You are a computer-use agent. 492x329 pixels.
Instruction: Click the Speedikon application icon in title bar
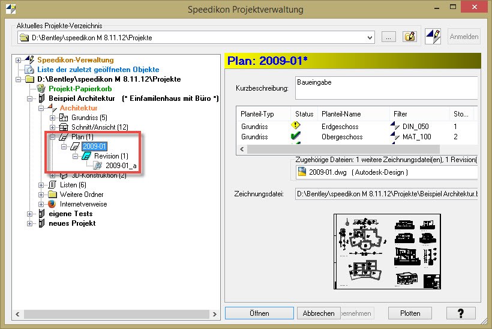click(11, 9)
